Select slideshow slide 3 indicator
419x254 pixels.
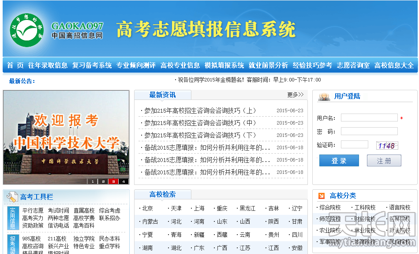point(113,181)
